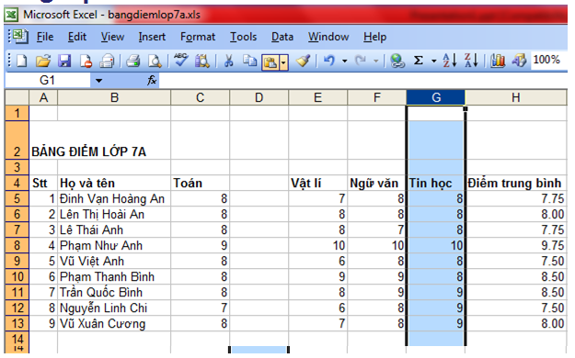
Task: Open the Insert menu
Action: (x=152, y=37)
